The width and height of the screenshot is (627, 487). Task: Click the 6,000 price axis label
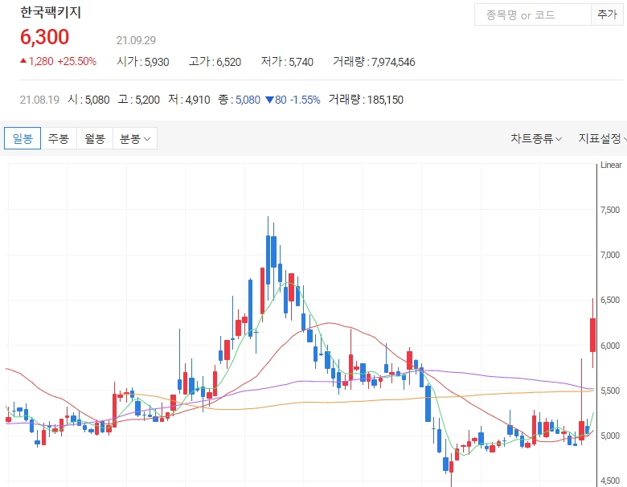click(x=610, y=346)
